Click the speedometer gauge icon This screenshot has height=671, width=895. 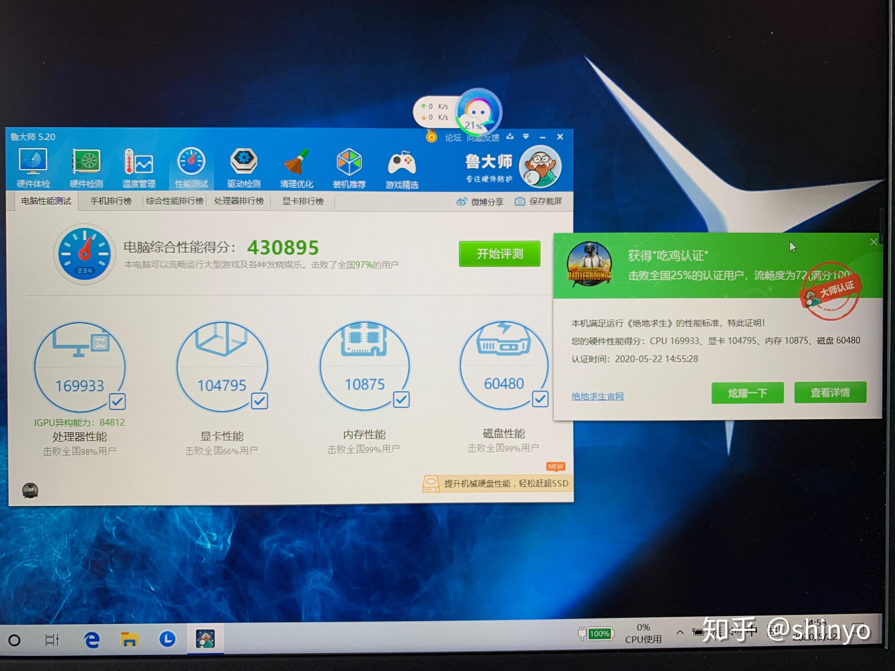pos(85,254)
